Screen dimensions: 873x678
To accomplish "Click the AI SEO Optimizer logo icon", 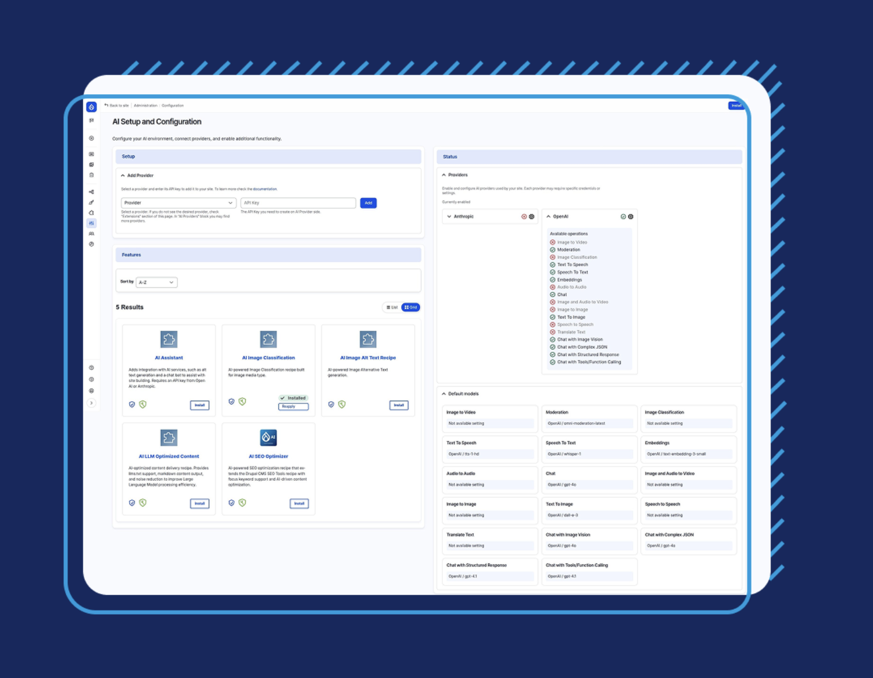I will click(x=268, y=437).
